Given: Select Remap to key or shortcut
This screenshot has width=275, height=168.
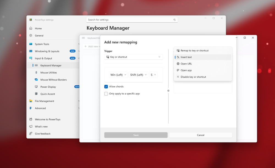Looking at the screenshot, I should click(203, 50).
